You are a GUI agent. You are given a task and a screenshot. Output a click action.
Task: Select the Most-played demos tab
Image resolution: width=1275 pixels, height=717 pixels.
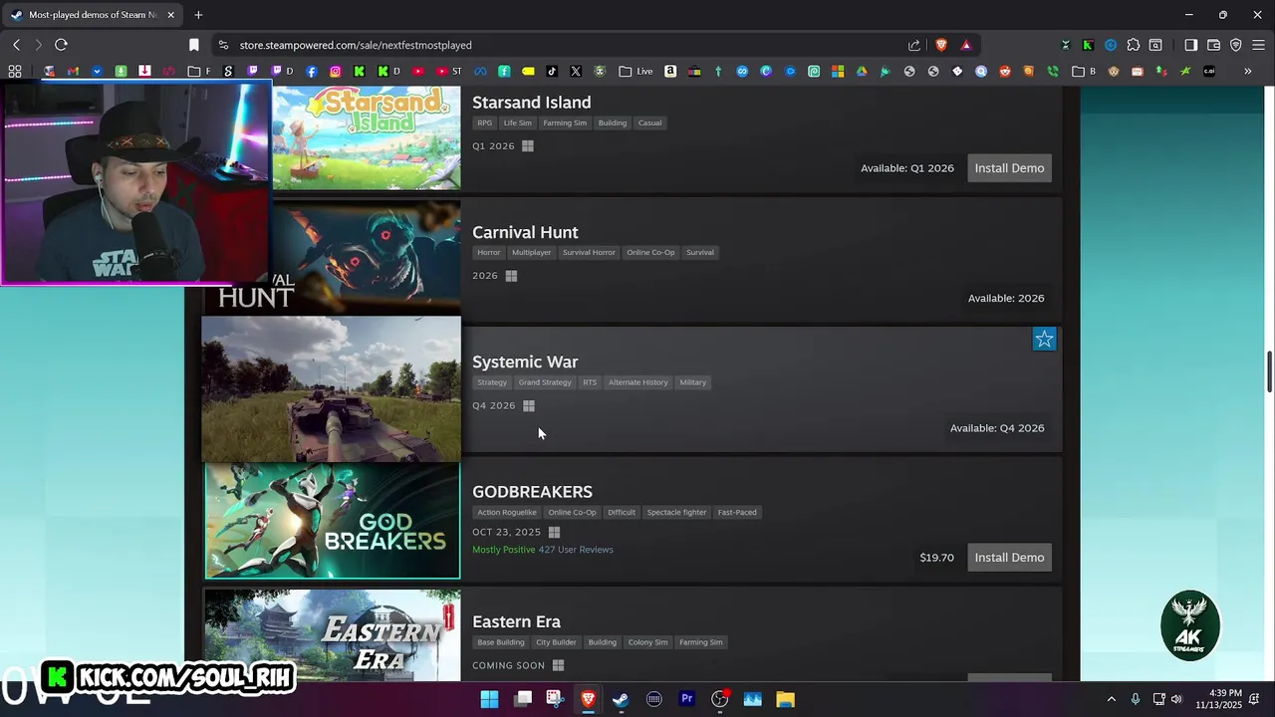pyautogui.click(x=95, y=15)
